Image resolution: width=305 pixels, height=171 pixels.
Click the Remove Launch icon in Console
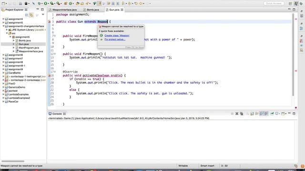click(237, 114)
